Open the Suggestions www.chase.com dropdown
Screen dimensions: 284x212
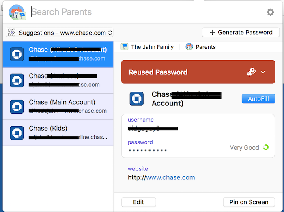pos(60,33)
